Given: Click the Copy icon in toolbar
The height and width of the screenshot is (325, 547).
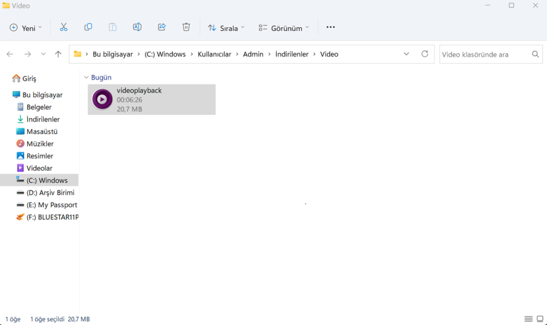Looking at the screenshot, I should click(88, 27).
